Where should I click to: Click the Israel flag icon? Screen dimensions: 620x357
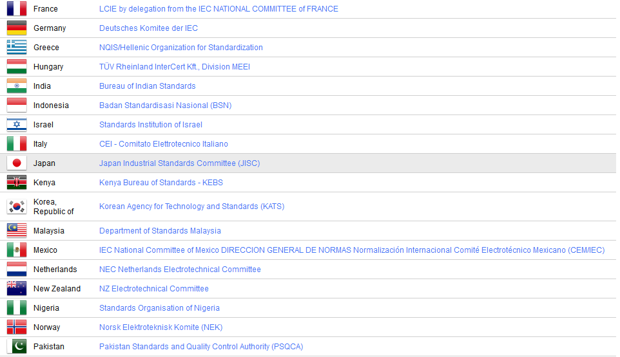[17, 125]
